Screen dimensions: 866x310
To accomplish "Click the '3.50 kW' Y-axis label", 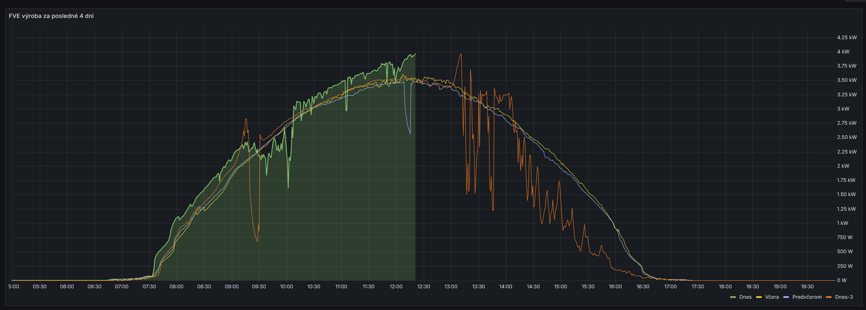I will pyautogui.click(x=847, y=80).
